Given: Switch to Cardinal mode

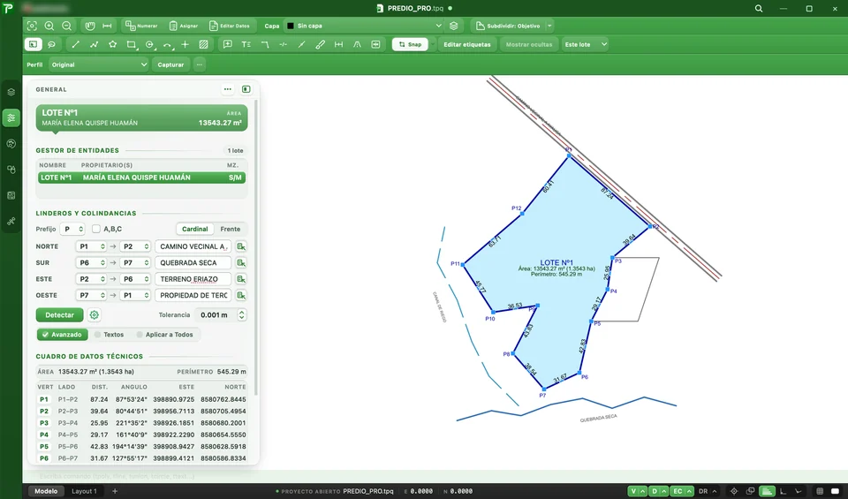Looking at the screenshot, I should [194, 230].
